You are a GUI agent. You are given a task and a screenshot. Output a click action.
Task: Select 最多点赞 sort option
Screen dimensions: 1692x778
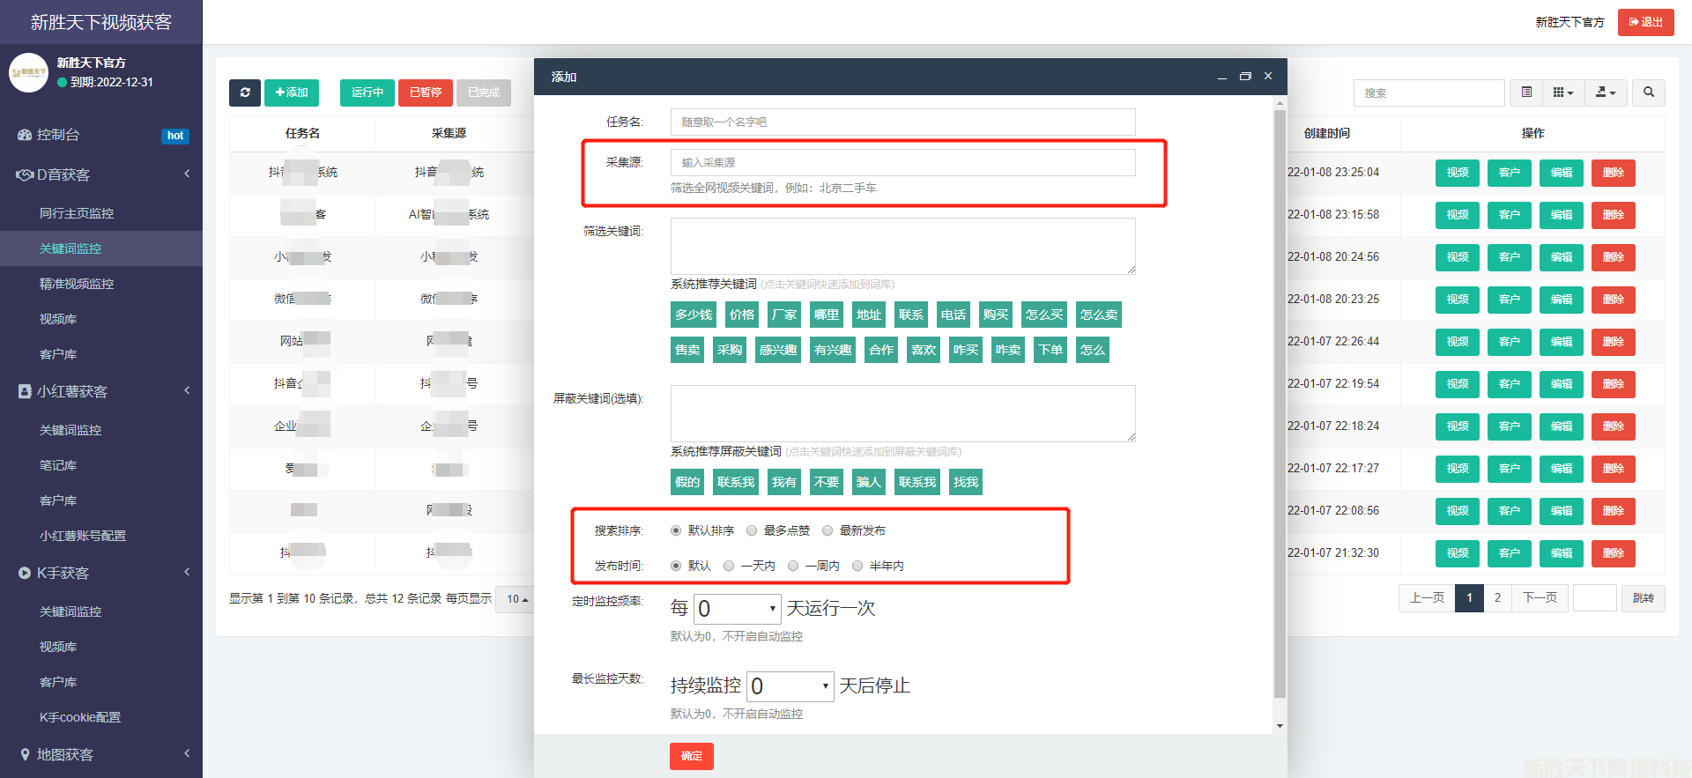tap(752, 530)
